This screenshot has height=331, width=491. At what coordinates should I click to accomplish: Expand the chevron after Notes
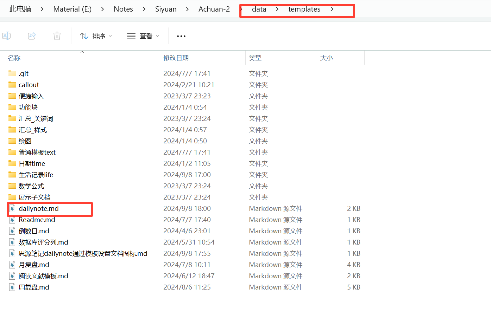tap(144, 9)
